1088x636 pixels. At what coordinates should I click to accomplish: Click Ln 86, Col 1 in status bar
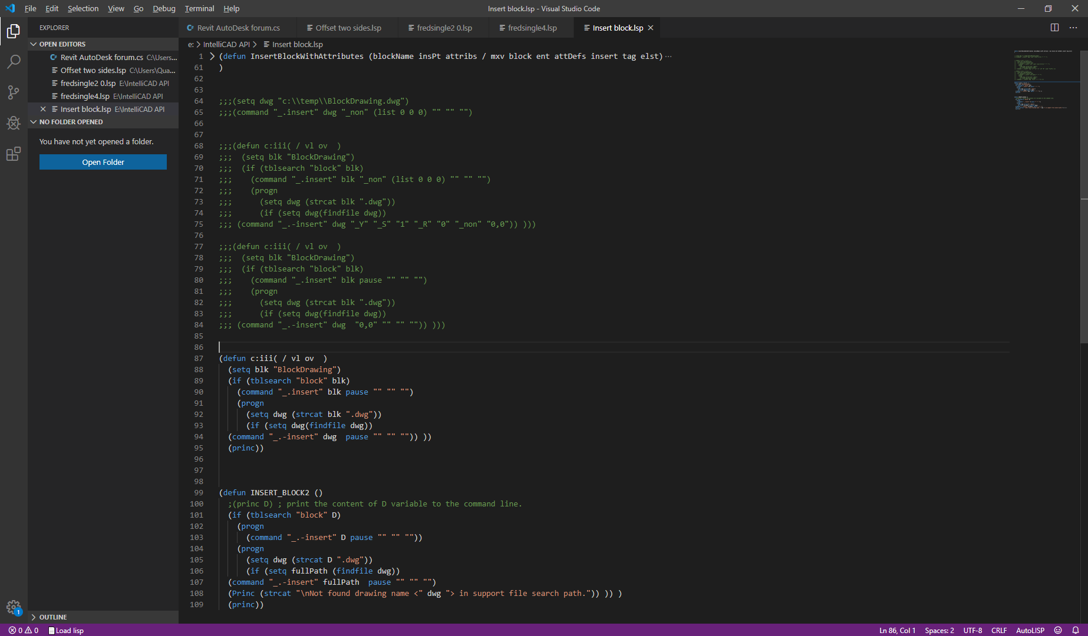(x=897, y=630)
